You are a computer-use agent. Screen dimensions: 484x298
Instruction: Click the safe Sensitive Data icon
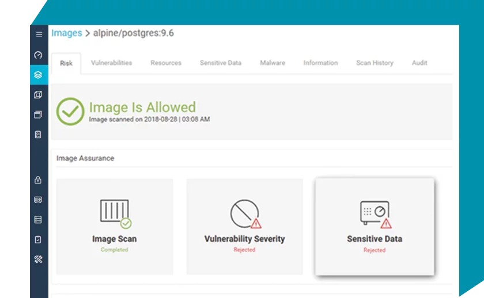point(376,215)
